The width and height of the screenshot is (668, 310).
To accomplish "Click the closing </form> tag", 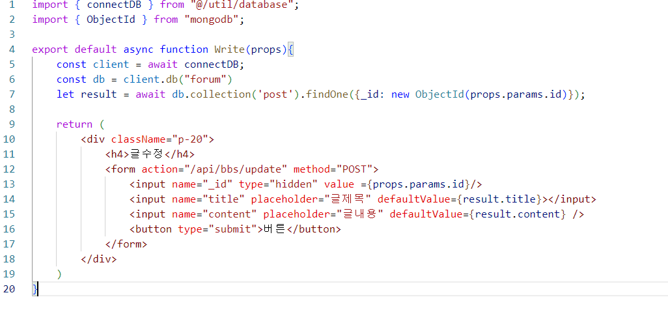I will [x=126, y=244].
